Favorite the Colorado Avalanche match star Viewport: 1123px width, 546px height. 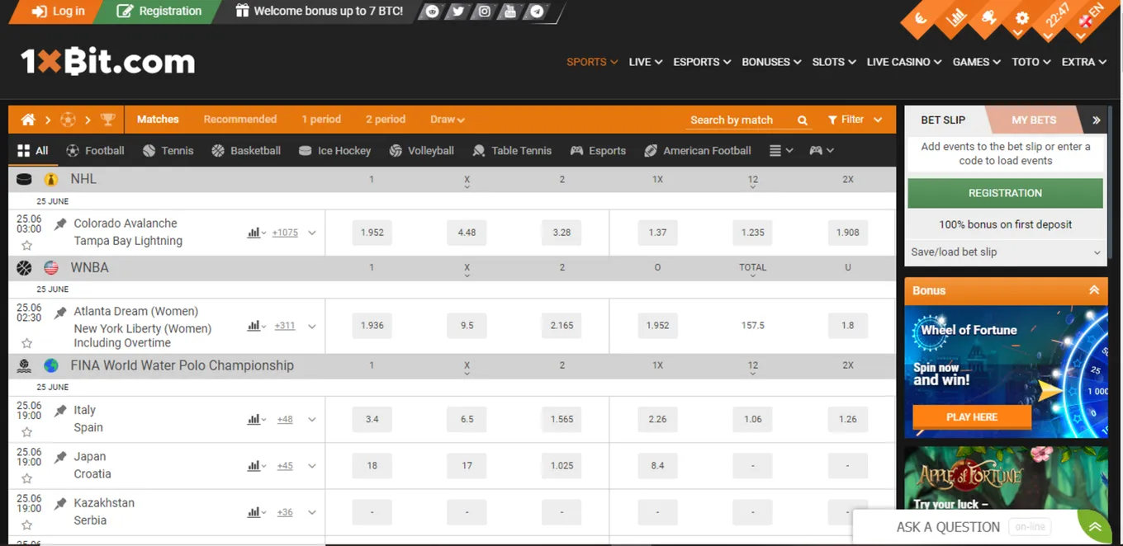(26, 245)
